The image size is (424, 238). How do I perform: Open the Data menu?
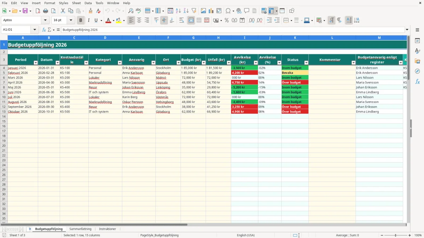88,3
